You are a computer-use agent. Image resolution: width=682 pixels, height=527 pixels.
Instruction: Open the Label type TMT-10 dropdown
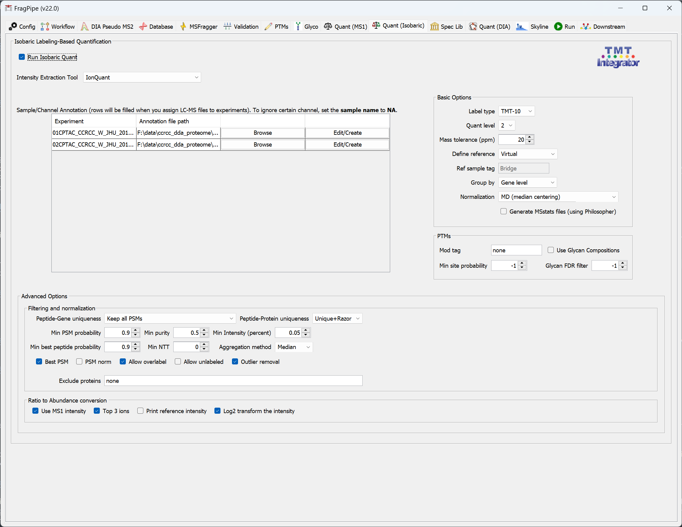[516, 111]
